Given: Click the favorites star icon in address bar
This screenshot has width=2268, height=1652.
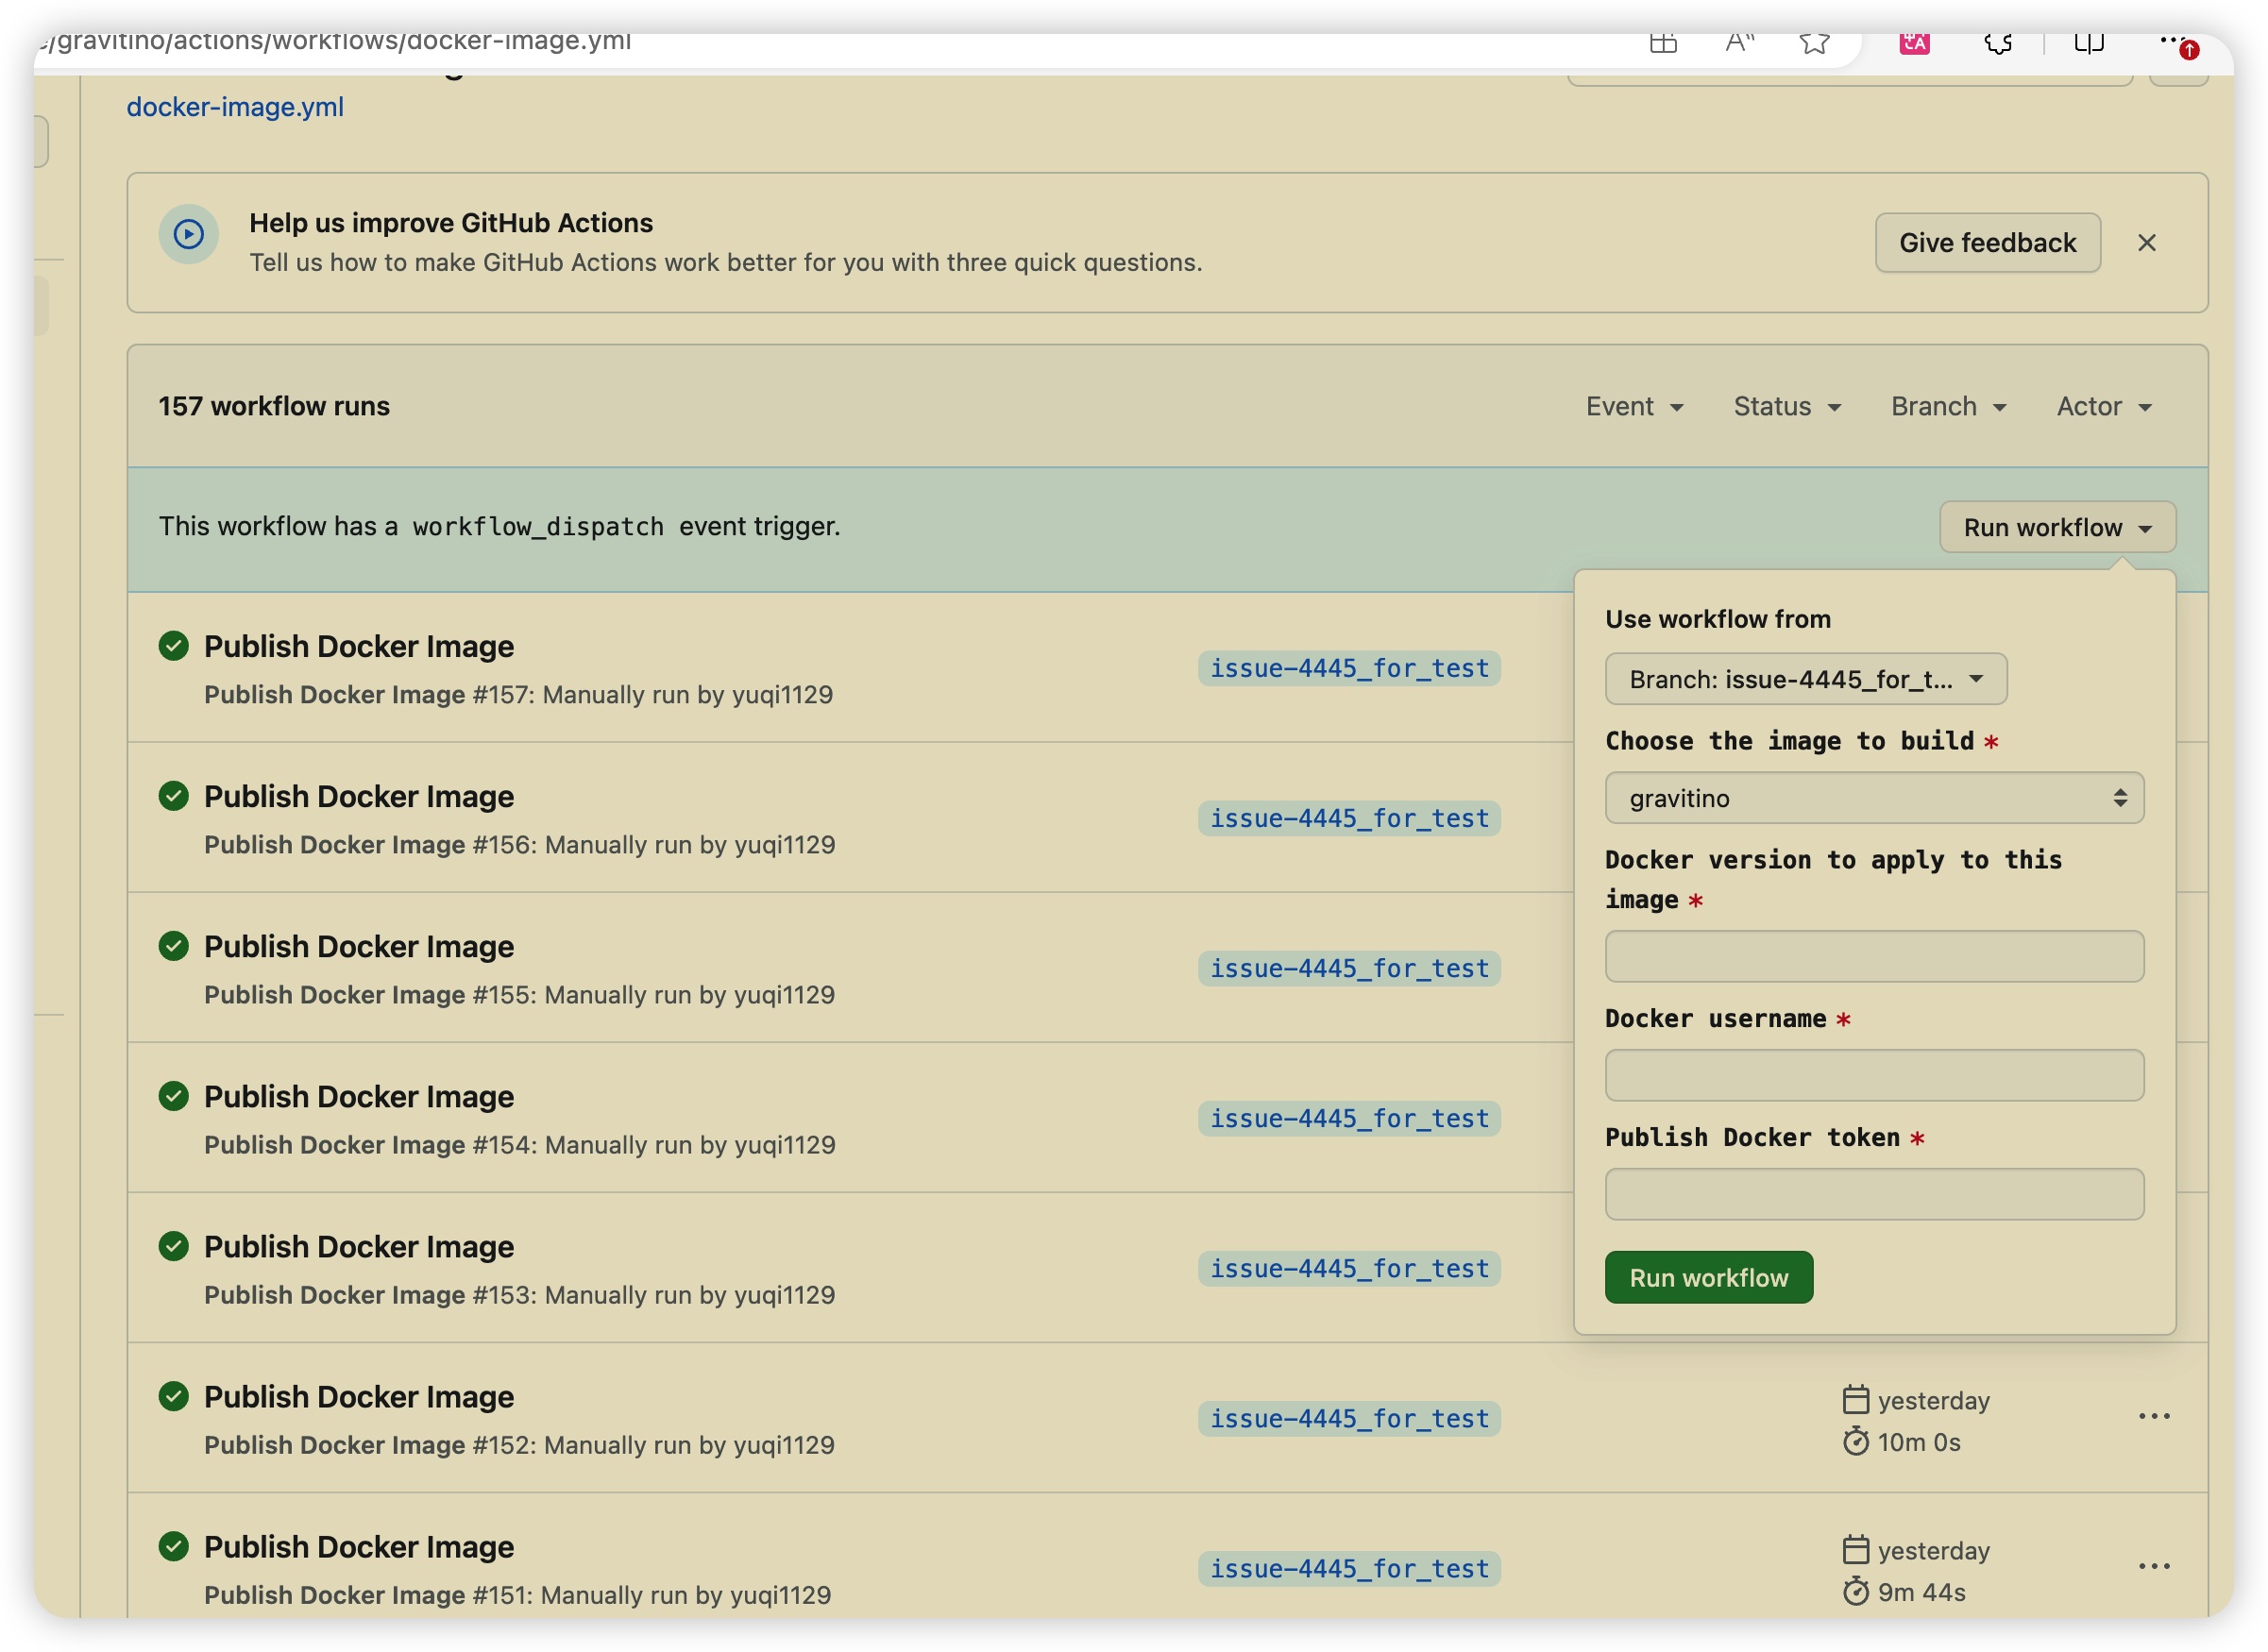Looking at the screenshot, I should [1813, 42].
